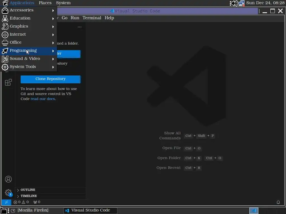The height and width of the screenshot is (214, 286).
Task: Switch to Mozilla Firefox taskbar entry
Action: tap(33, 210)
